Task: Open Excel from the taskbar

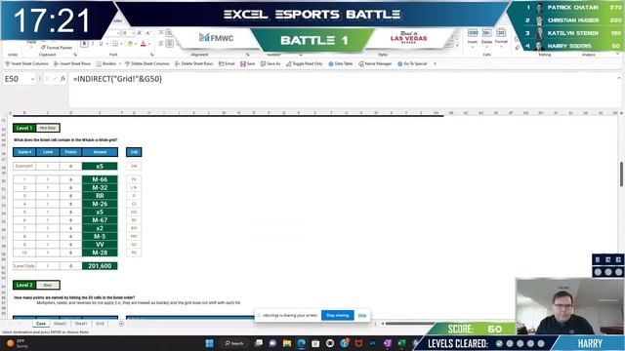Action: click(401, 343)
